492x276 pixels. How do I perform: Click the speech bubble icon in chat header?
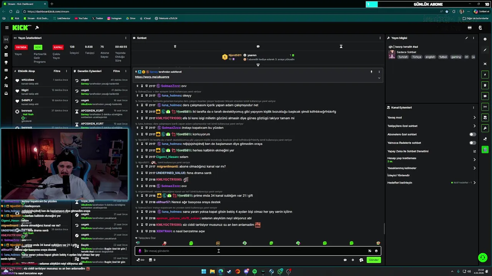coord(258,46)
